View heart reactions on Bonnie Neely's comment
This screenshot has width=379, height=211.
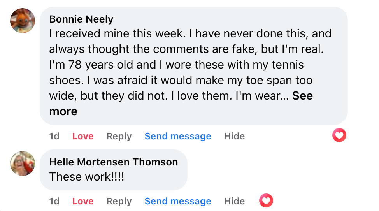tap(339, 135)
